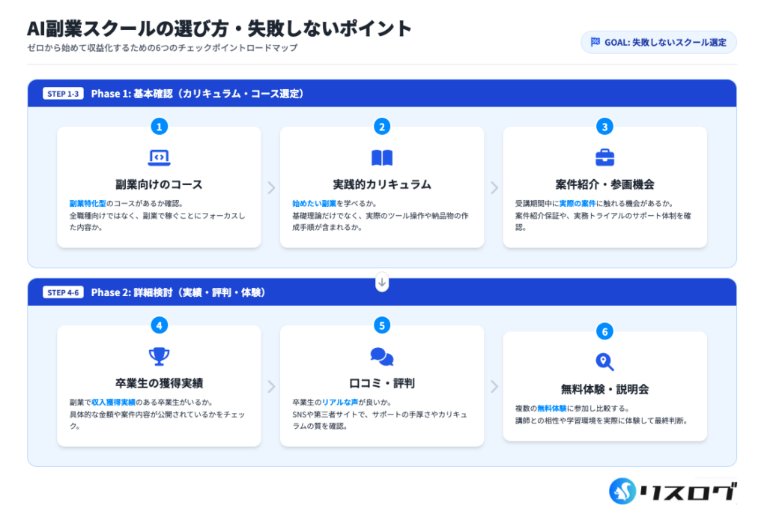
Task: Click the chevron between 口コミ・評判 and 無料体験・説明会
Action: [x=494, y=386]
